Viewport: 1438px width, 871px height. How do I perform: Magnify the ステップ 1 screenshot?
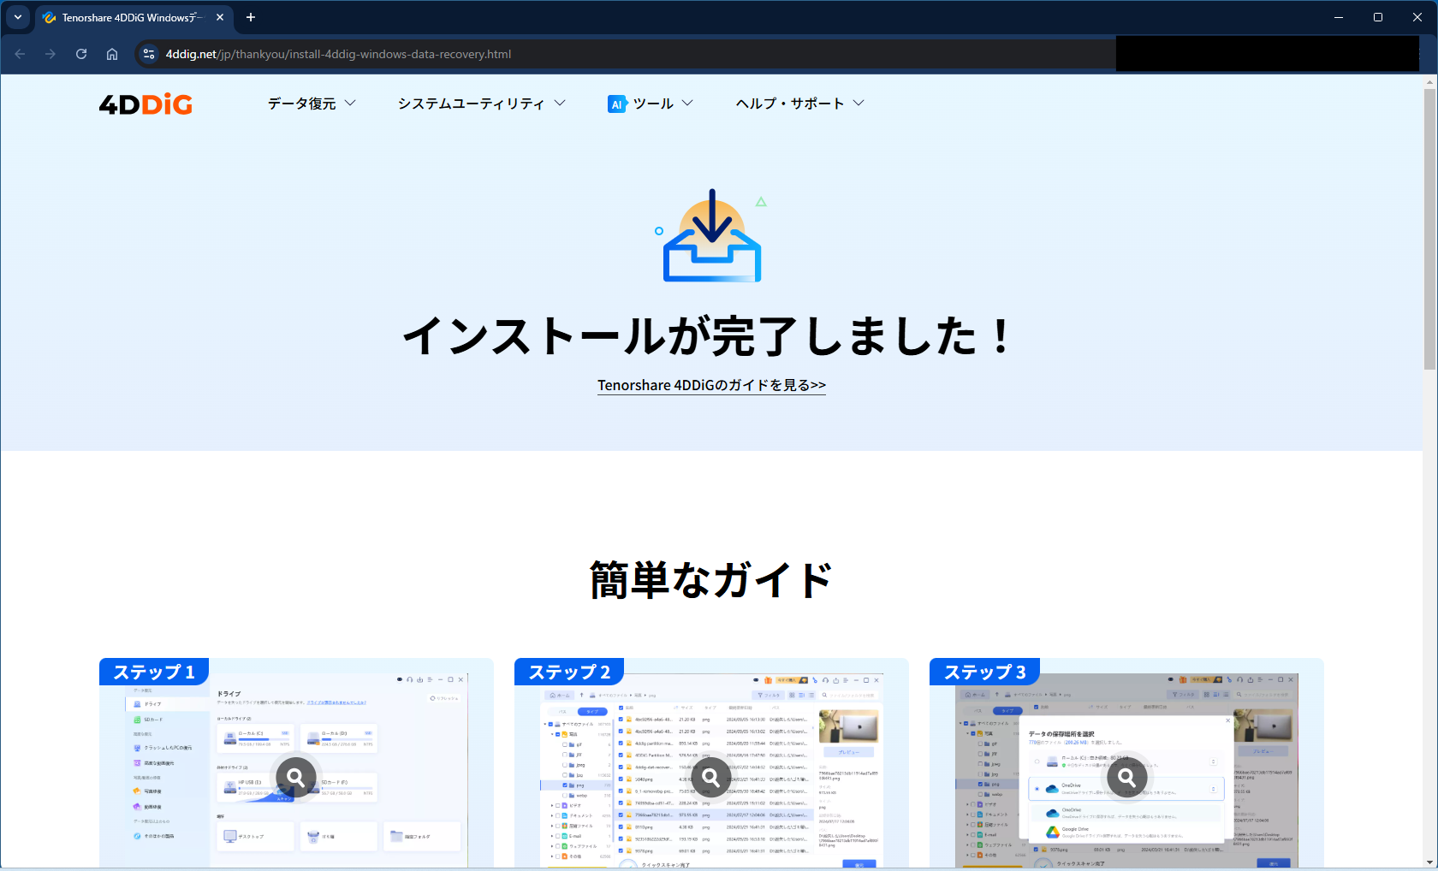click(296, 777)
